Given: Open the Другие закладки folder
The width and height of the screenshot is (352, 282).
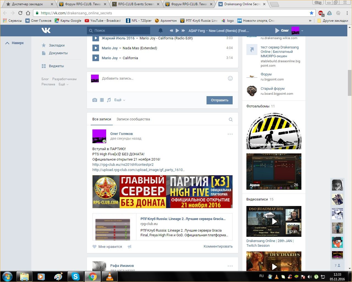Looking at the screenshot, I should [333, 20].
